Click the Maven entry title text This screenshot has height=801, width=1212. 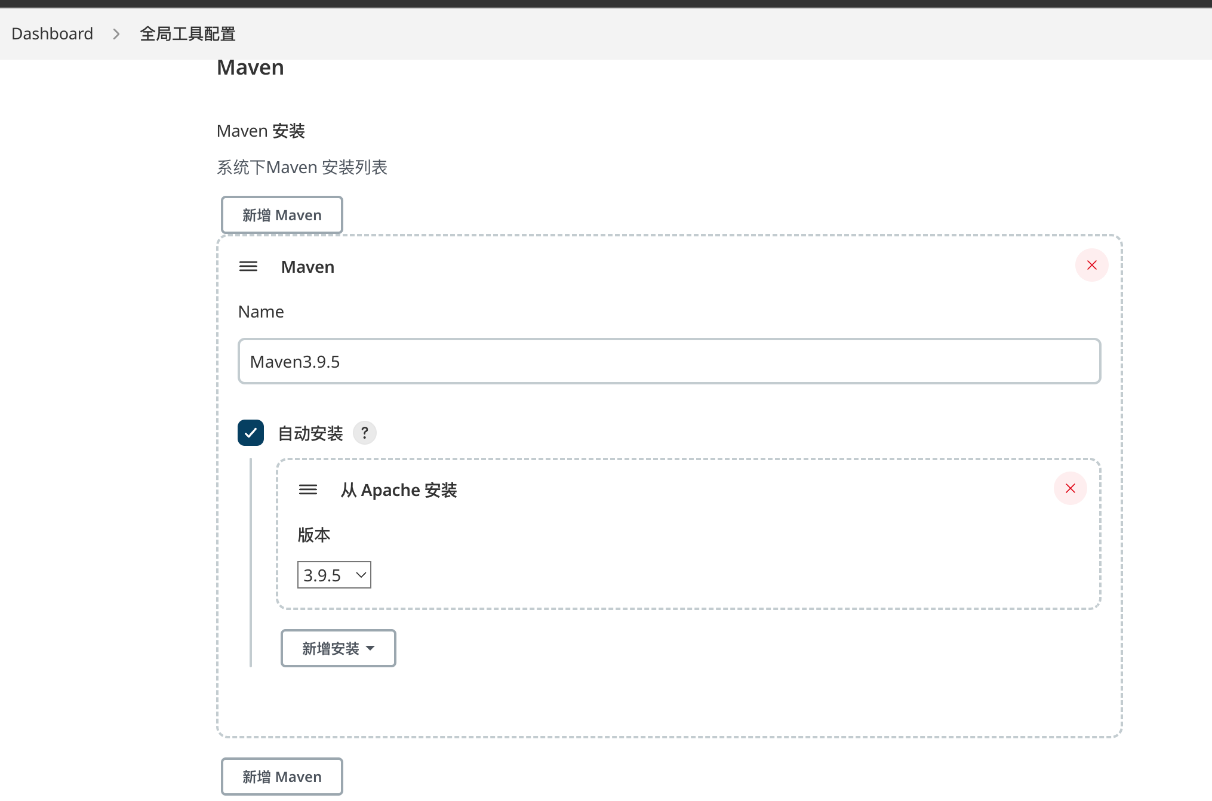click(x=307, y=267)
